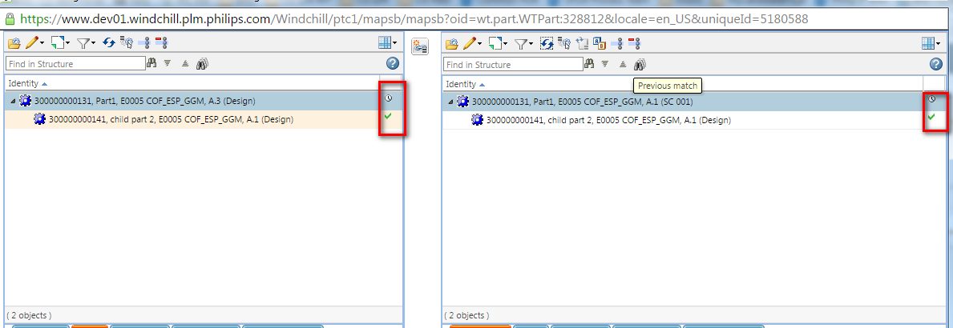Open the table views grid icon in left pane

[x=385, y=43]
